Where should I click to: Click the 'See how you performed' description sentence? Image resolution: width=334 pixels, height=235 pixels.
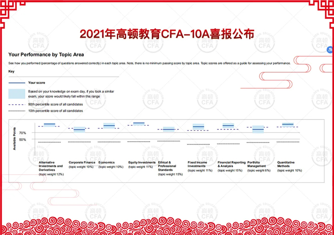(x=149, y=63)
